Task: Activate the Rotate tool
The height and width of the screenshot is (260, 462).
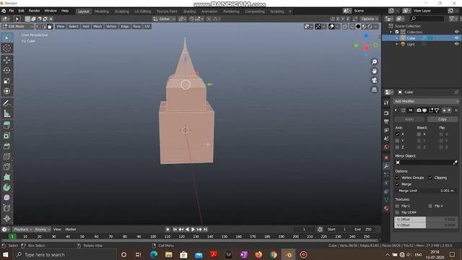Action: tap(6, 71)
